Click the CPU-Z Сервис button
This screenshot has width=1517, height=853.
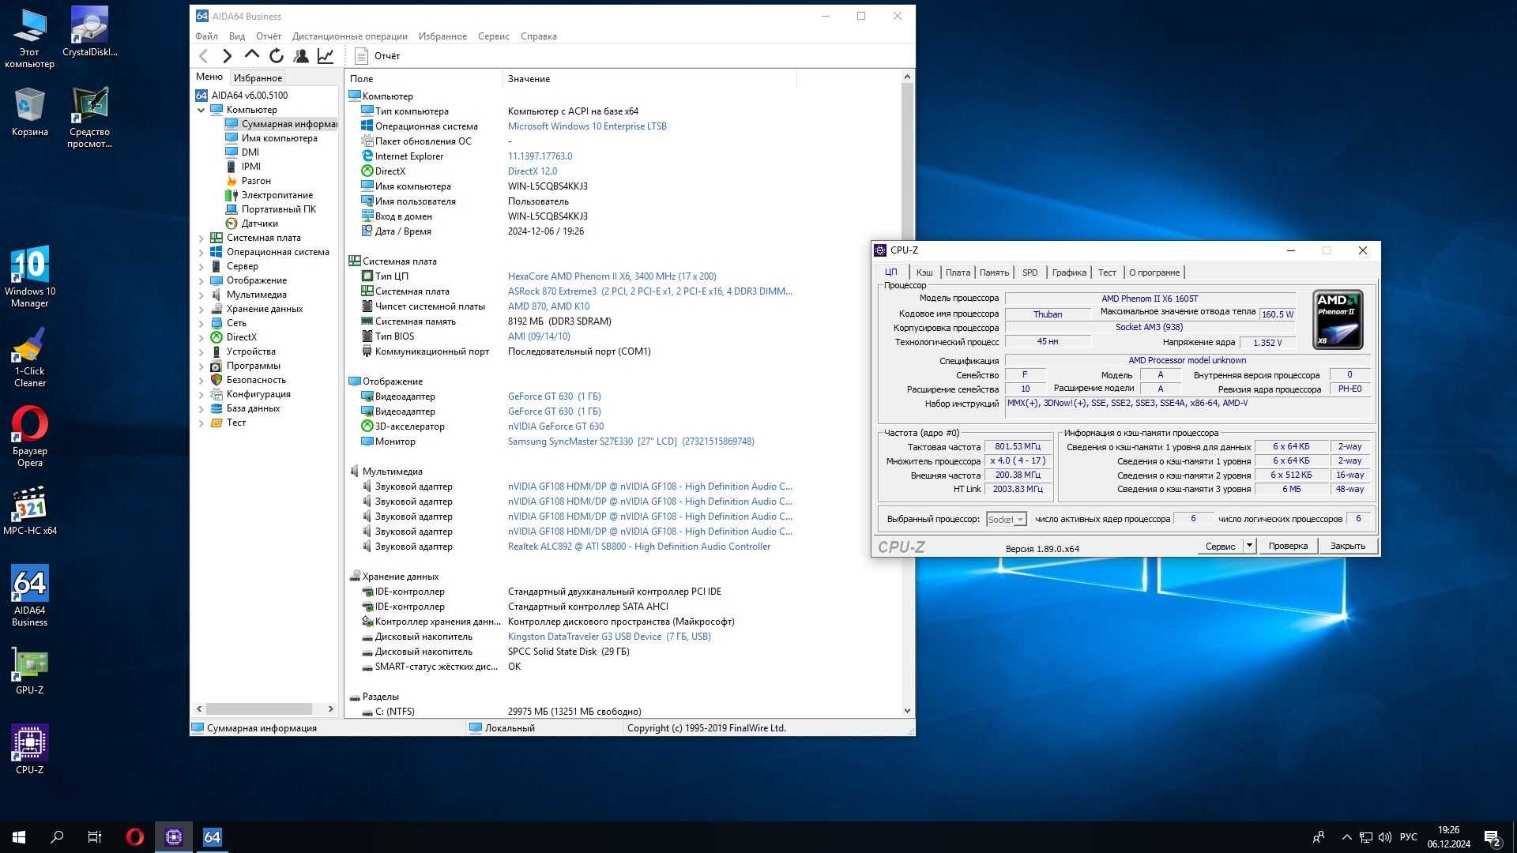(x=1220, y=546)
